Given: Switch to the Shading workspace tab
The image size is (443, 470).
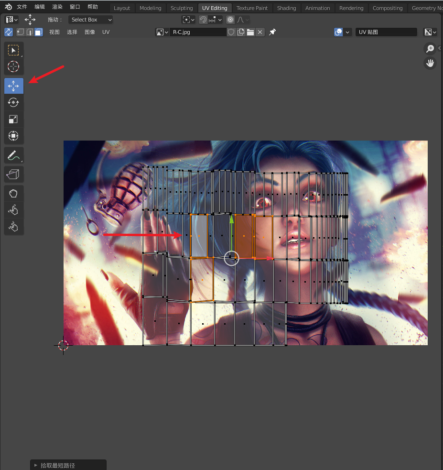Looking at the screenshot, I should [x=286, y=8].
